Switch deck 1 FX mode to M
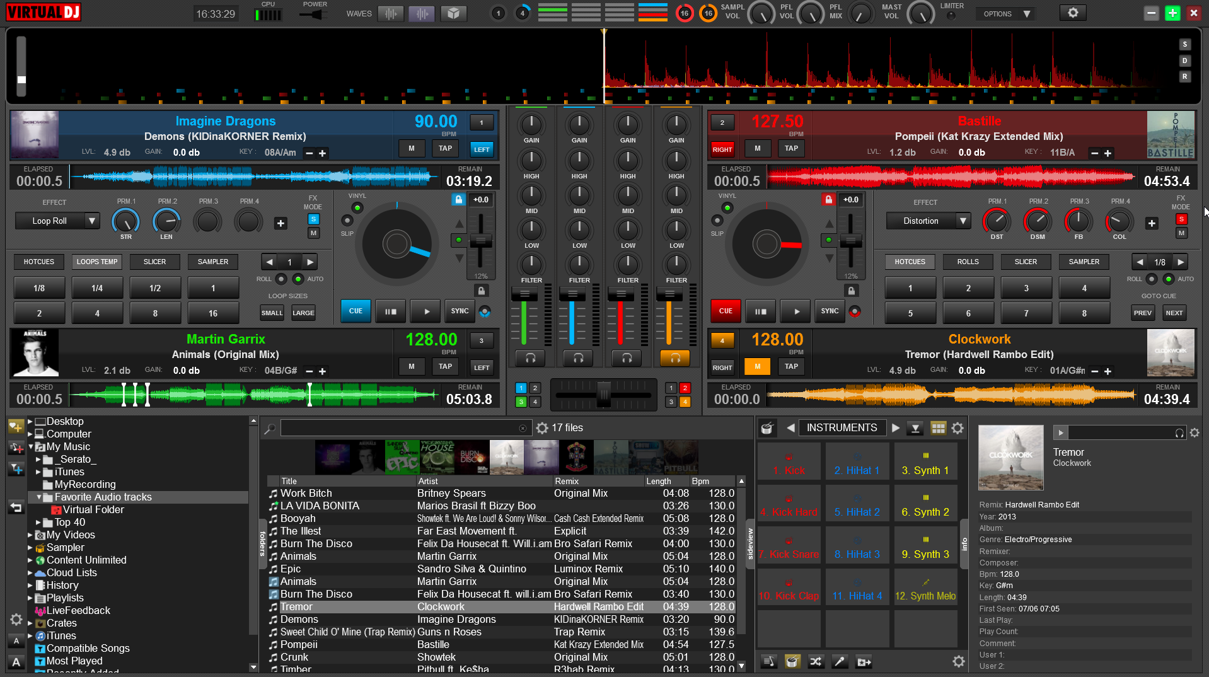 point(313,233)
